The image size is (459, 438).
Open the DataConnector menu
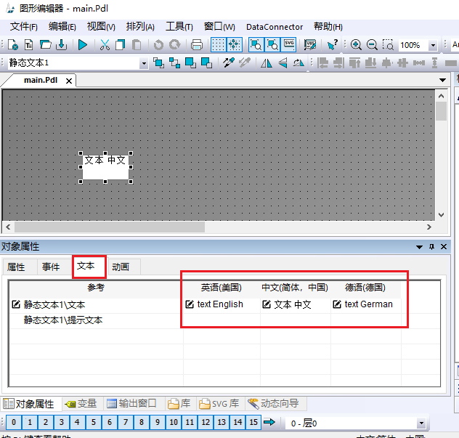tap(275, 27)
